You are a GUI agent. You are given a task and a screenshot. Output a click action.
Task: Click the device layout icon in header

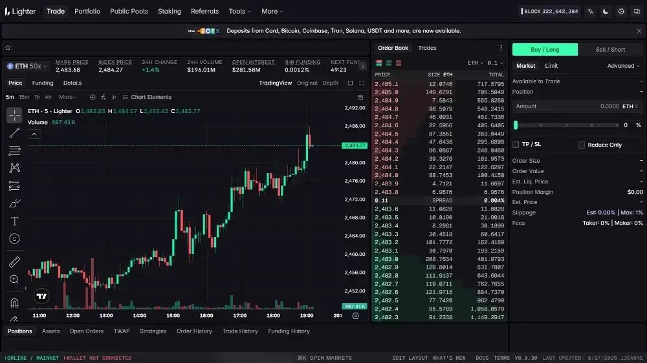pos(637,12)
